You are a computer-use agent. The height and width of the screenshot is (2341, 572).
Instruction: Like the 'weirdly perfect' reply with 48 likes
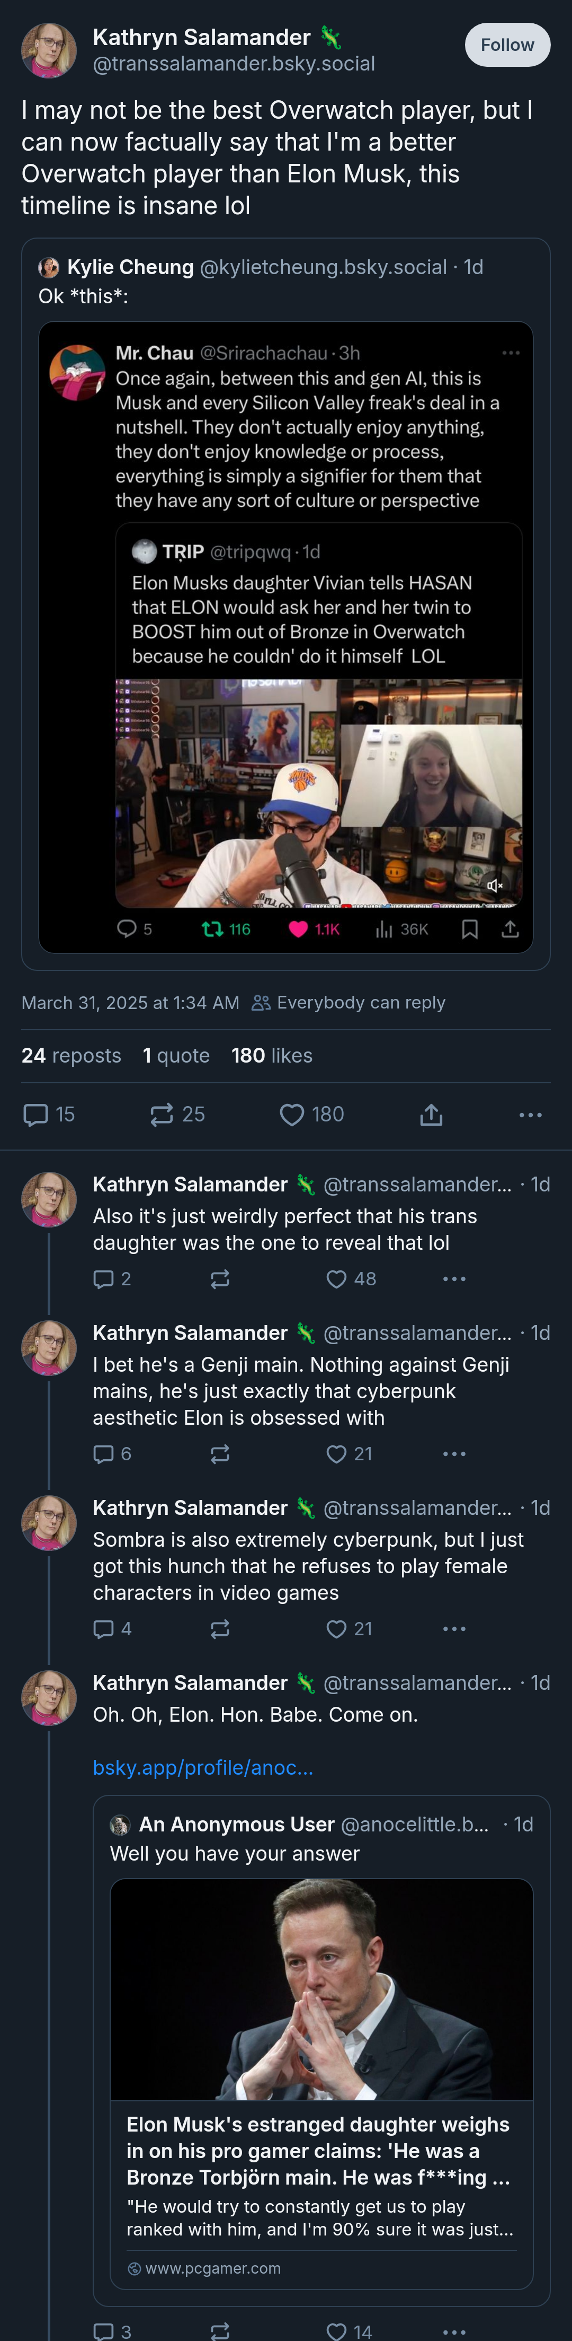[x=351, y=1278]
